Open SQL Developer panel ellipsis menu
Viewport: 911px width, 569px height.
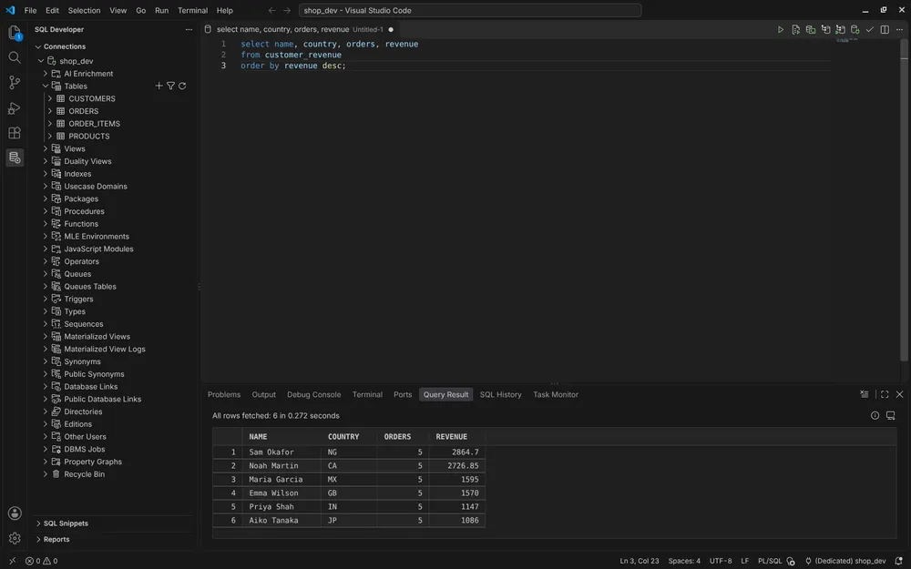click(x=189, y=30)
